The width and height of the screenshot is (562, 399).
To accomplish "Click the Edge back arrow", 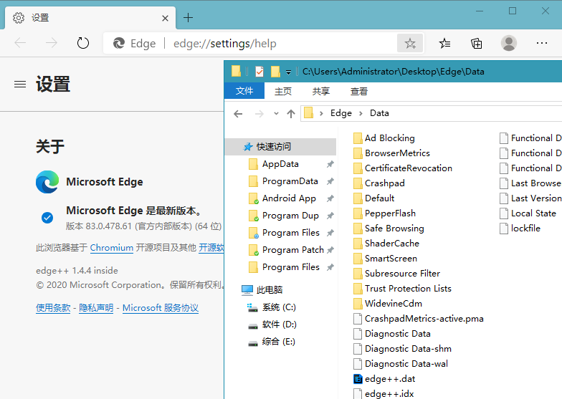I will pyautogui.click(x=20, y=43).
